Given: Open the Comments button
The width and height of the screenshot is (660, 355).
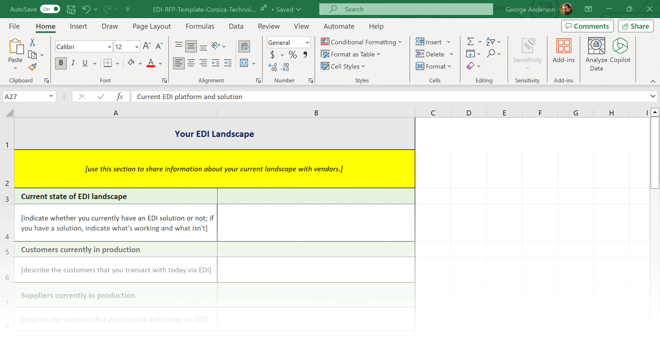Looking at the screenshot, I should tap(587, 26).
